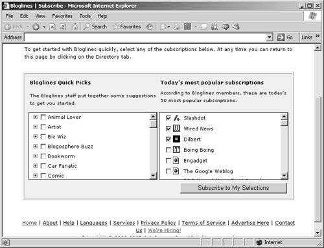The width and height of the screenshot is (324, 248).
Task: Click the Windows logo throbber at top right
Action: 312,16
